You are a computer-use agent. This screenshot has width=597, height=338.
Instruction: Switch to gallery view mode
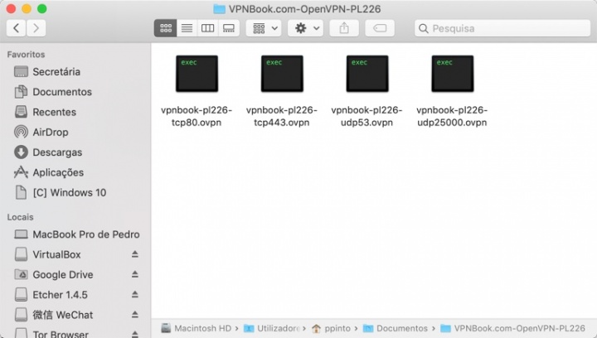pyautogui.click(x=229, y=28)
